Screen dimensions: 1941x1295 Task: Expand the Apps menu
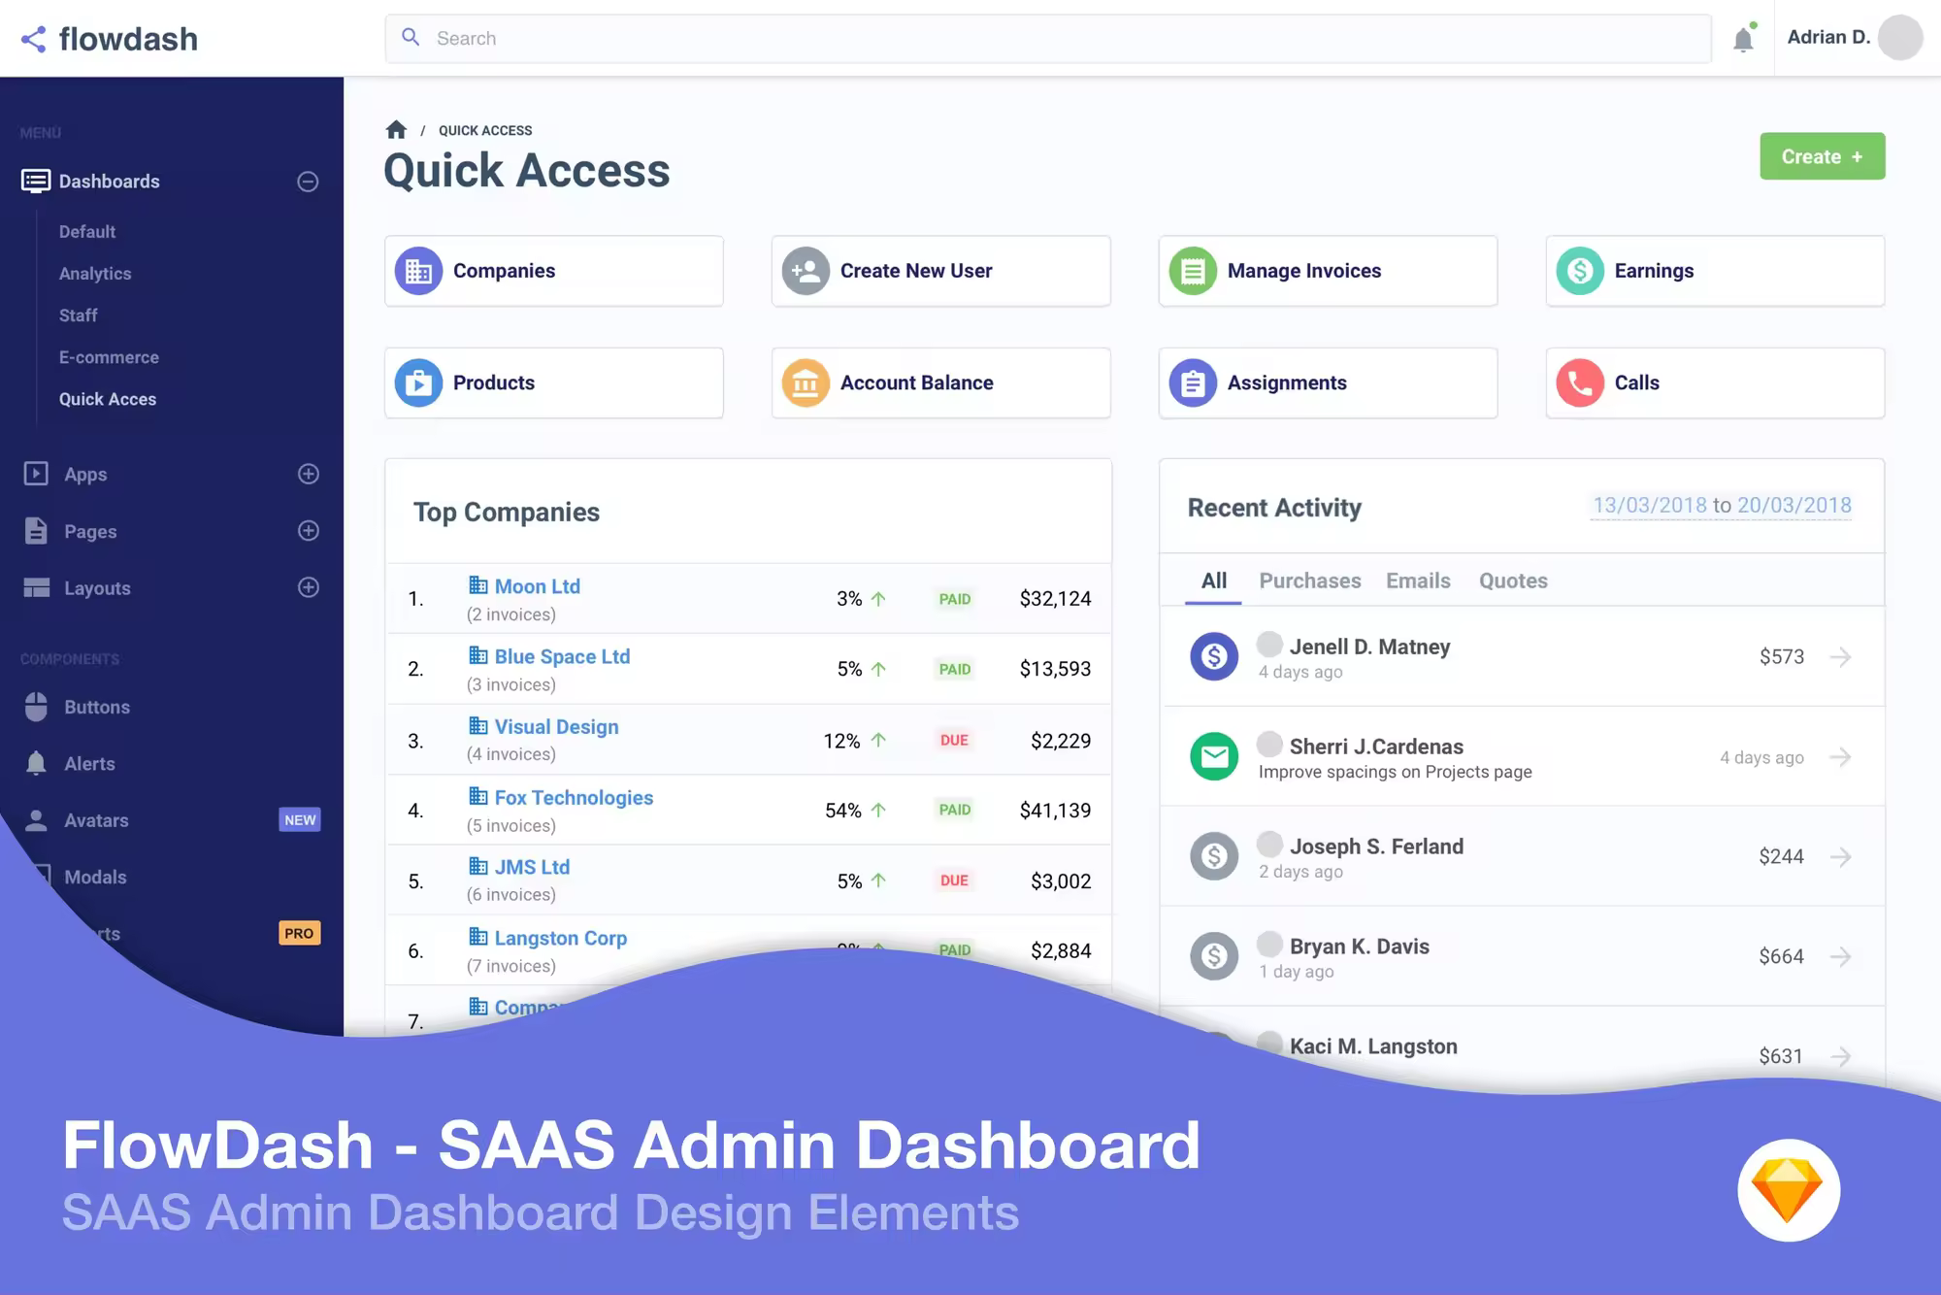click(309, 474)
